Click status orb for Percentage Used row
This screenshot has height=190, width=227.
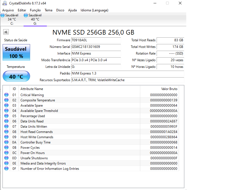pyautogui.click(x=6, y=116)
